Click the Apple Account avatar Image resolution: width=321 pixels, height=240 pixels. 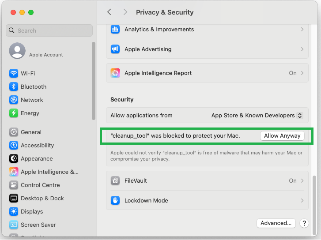click(x=17, y=51)
